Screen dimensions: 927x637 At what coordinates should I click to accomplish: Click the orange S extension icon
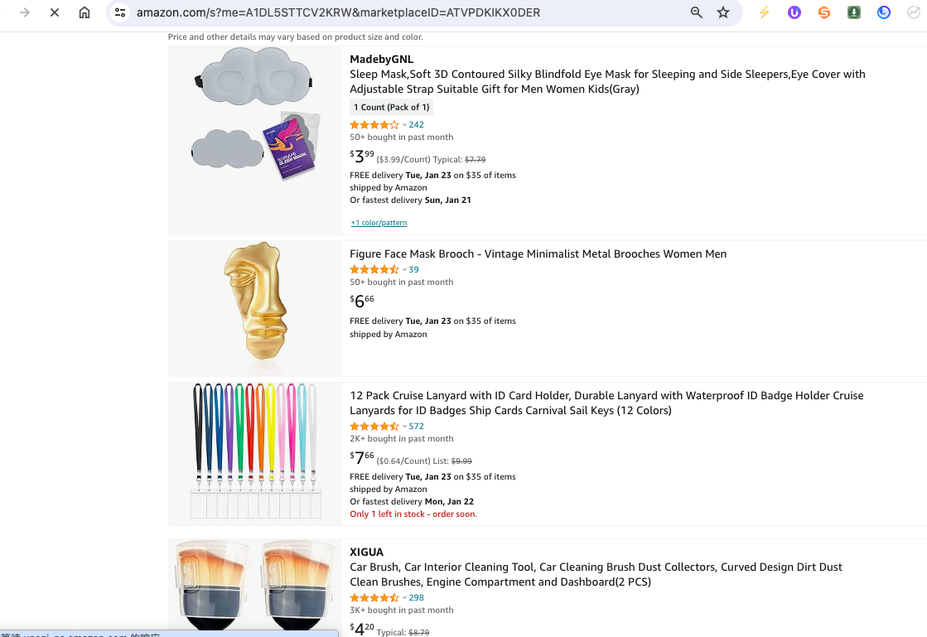(824, 12)
